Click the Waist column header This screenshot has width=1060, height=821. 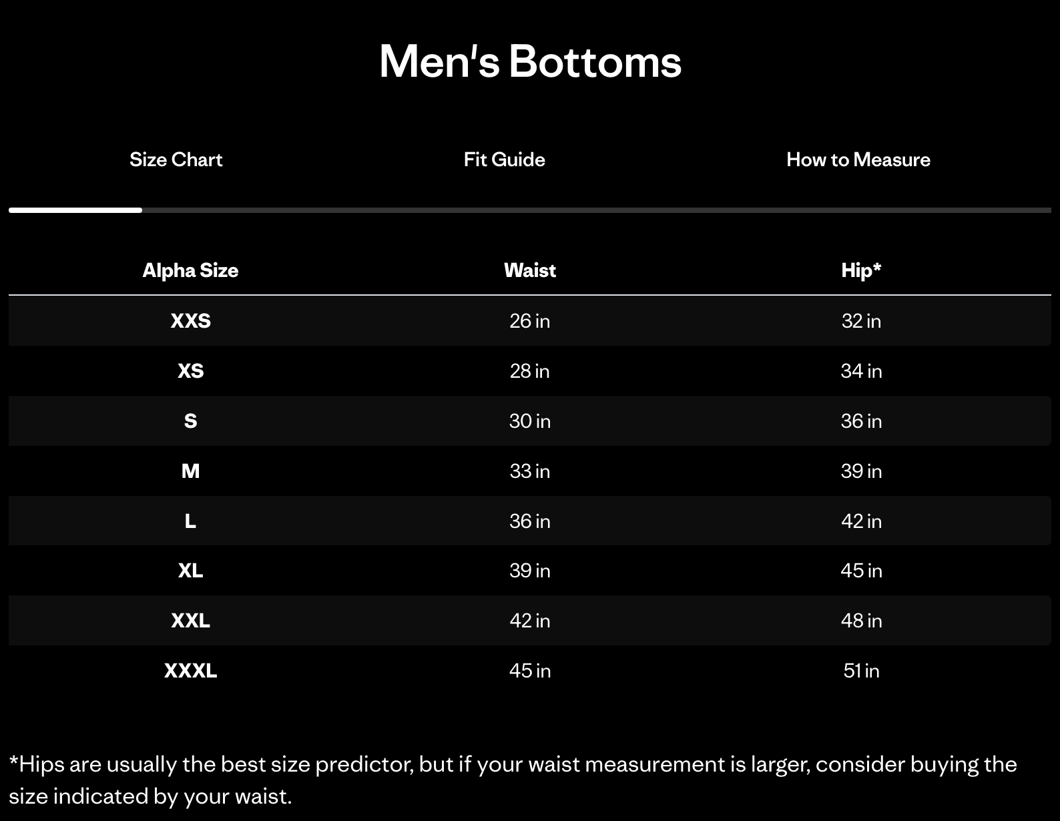tap(529, 270)
